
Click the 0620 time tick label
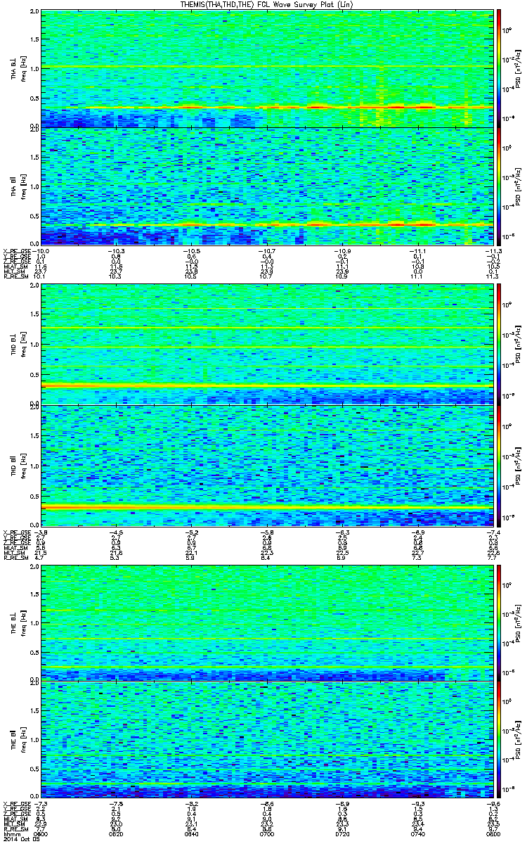pos(117,833)
